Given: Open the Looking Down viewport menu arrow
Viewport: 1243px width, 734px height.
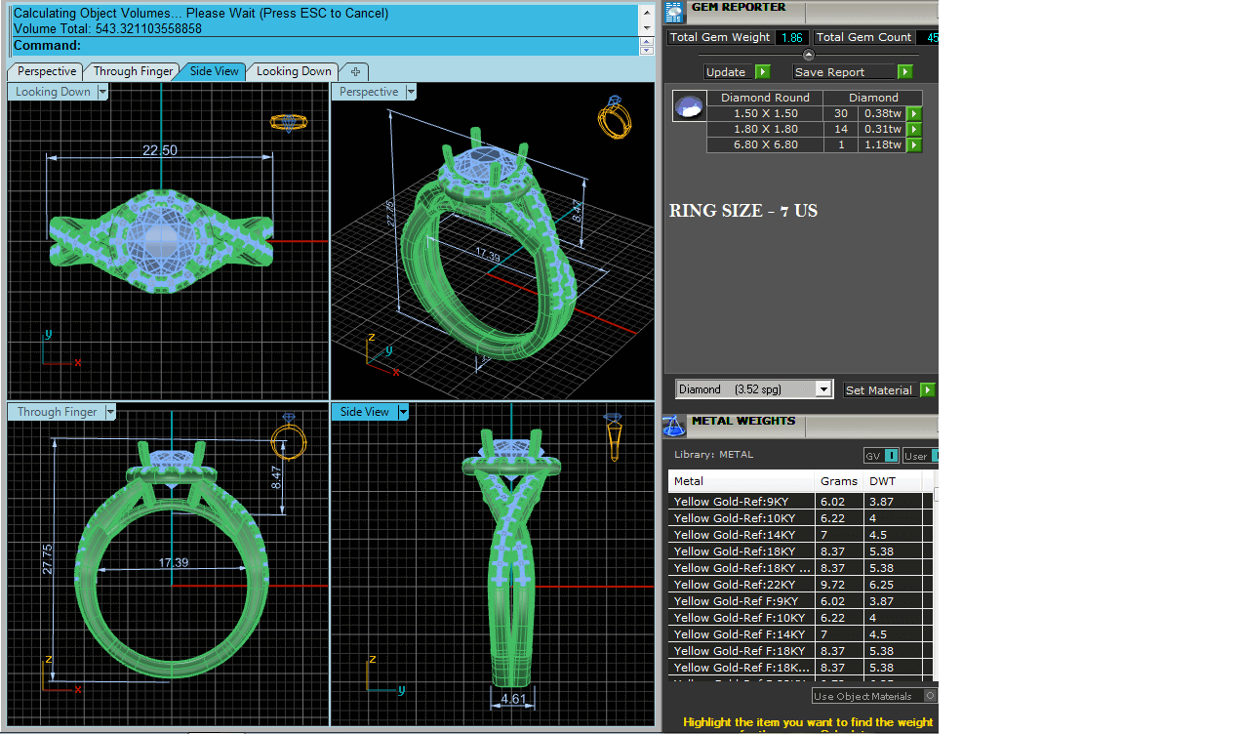Looking at the screenshot, I should coord(102,92).
